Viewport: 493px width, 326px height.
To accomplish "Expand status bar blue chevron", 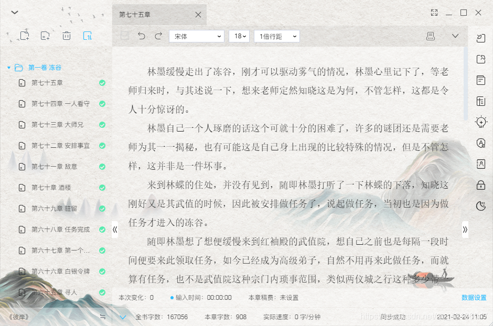I will click(123, 317).
